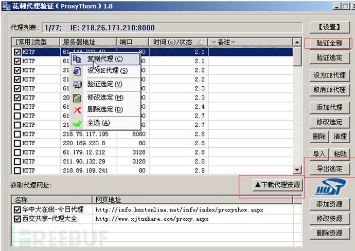Select the xjtushare.com/proxy.aspx URL
This screenshot has width=355, height=251.
[x=152, y=219]
